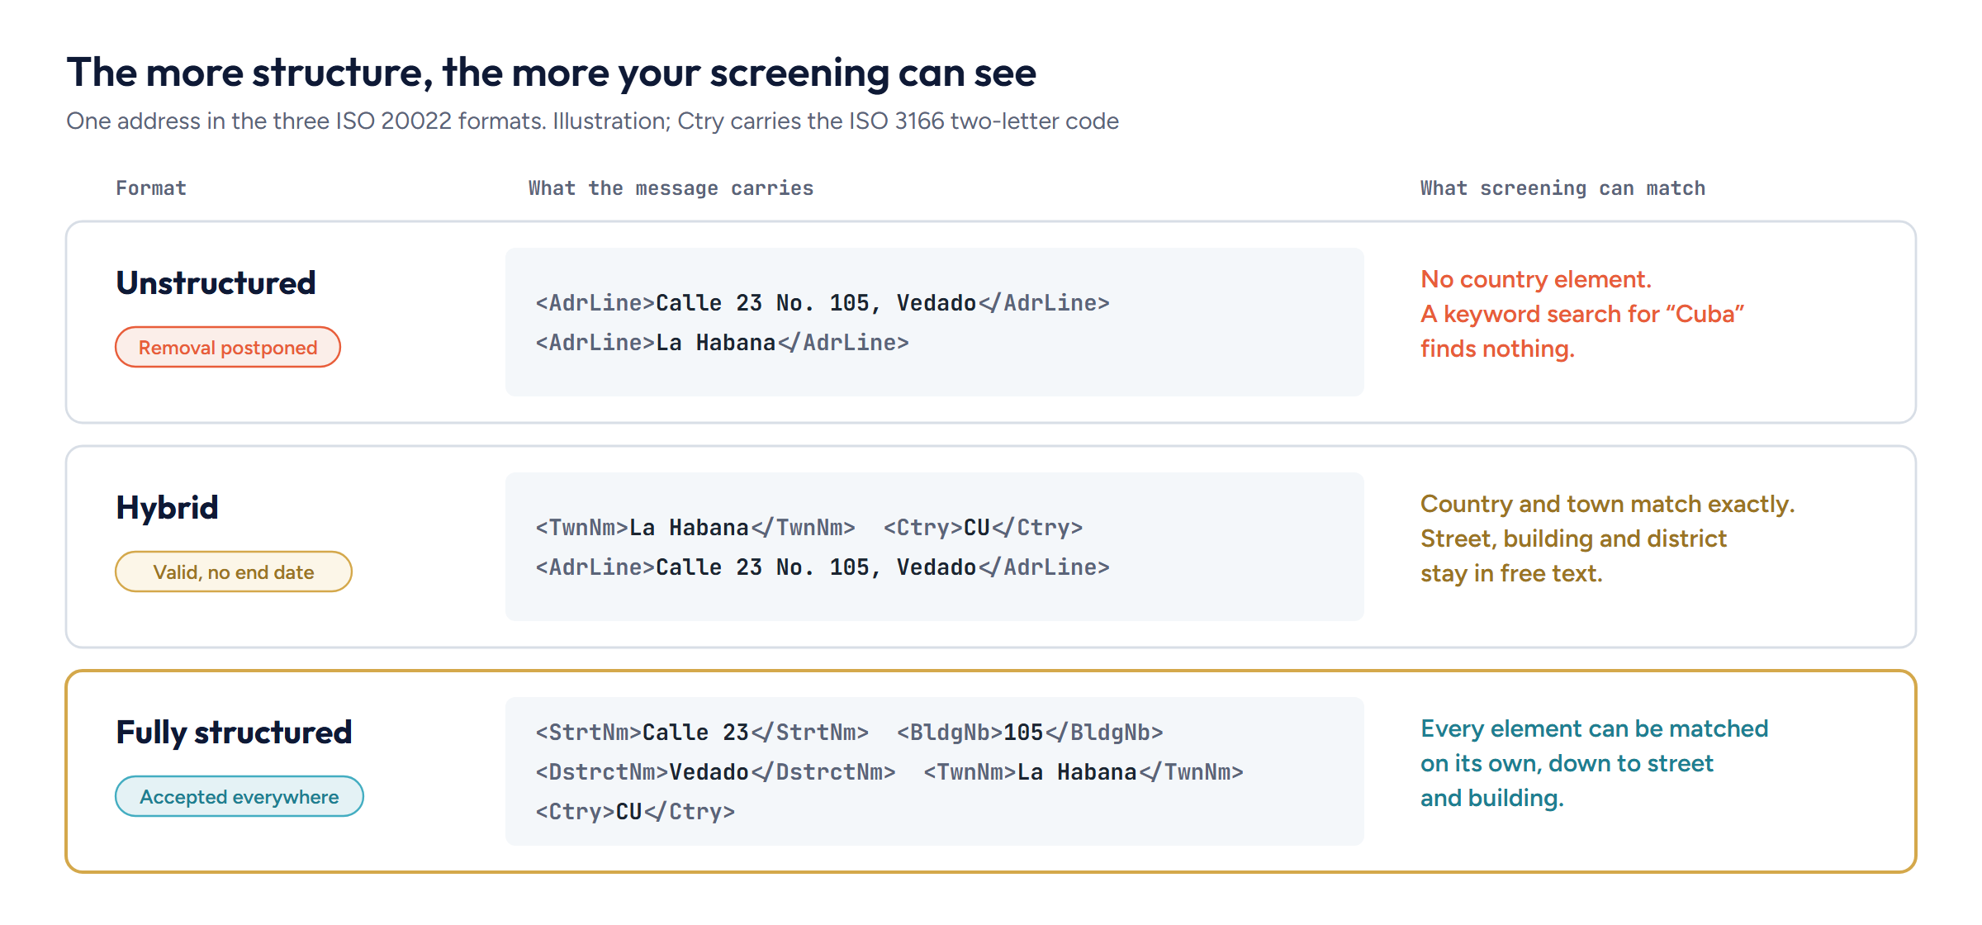Click the 'Removal postponed' badge
The width and height of the screenshot is (1982, 925).
point(228,347)
